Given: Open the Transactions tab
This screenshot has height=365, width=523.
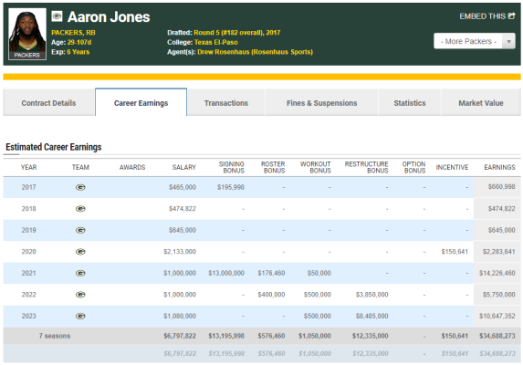Looking at the screenshot, I should (226, 103).
